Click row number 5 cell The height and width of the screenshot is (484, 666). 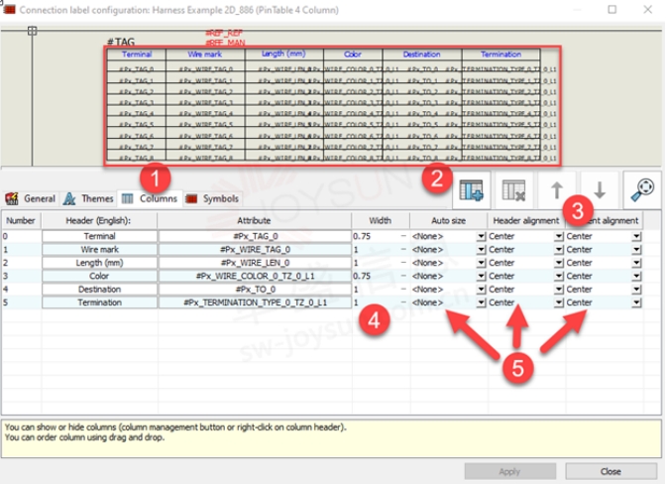click(21, 302)
